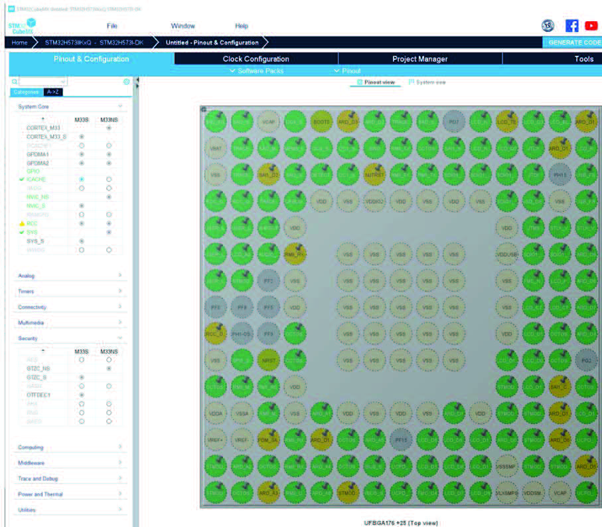Open the Pinout dropdown menu

[x=347, y=71]
